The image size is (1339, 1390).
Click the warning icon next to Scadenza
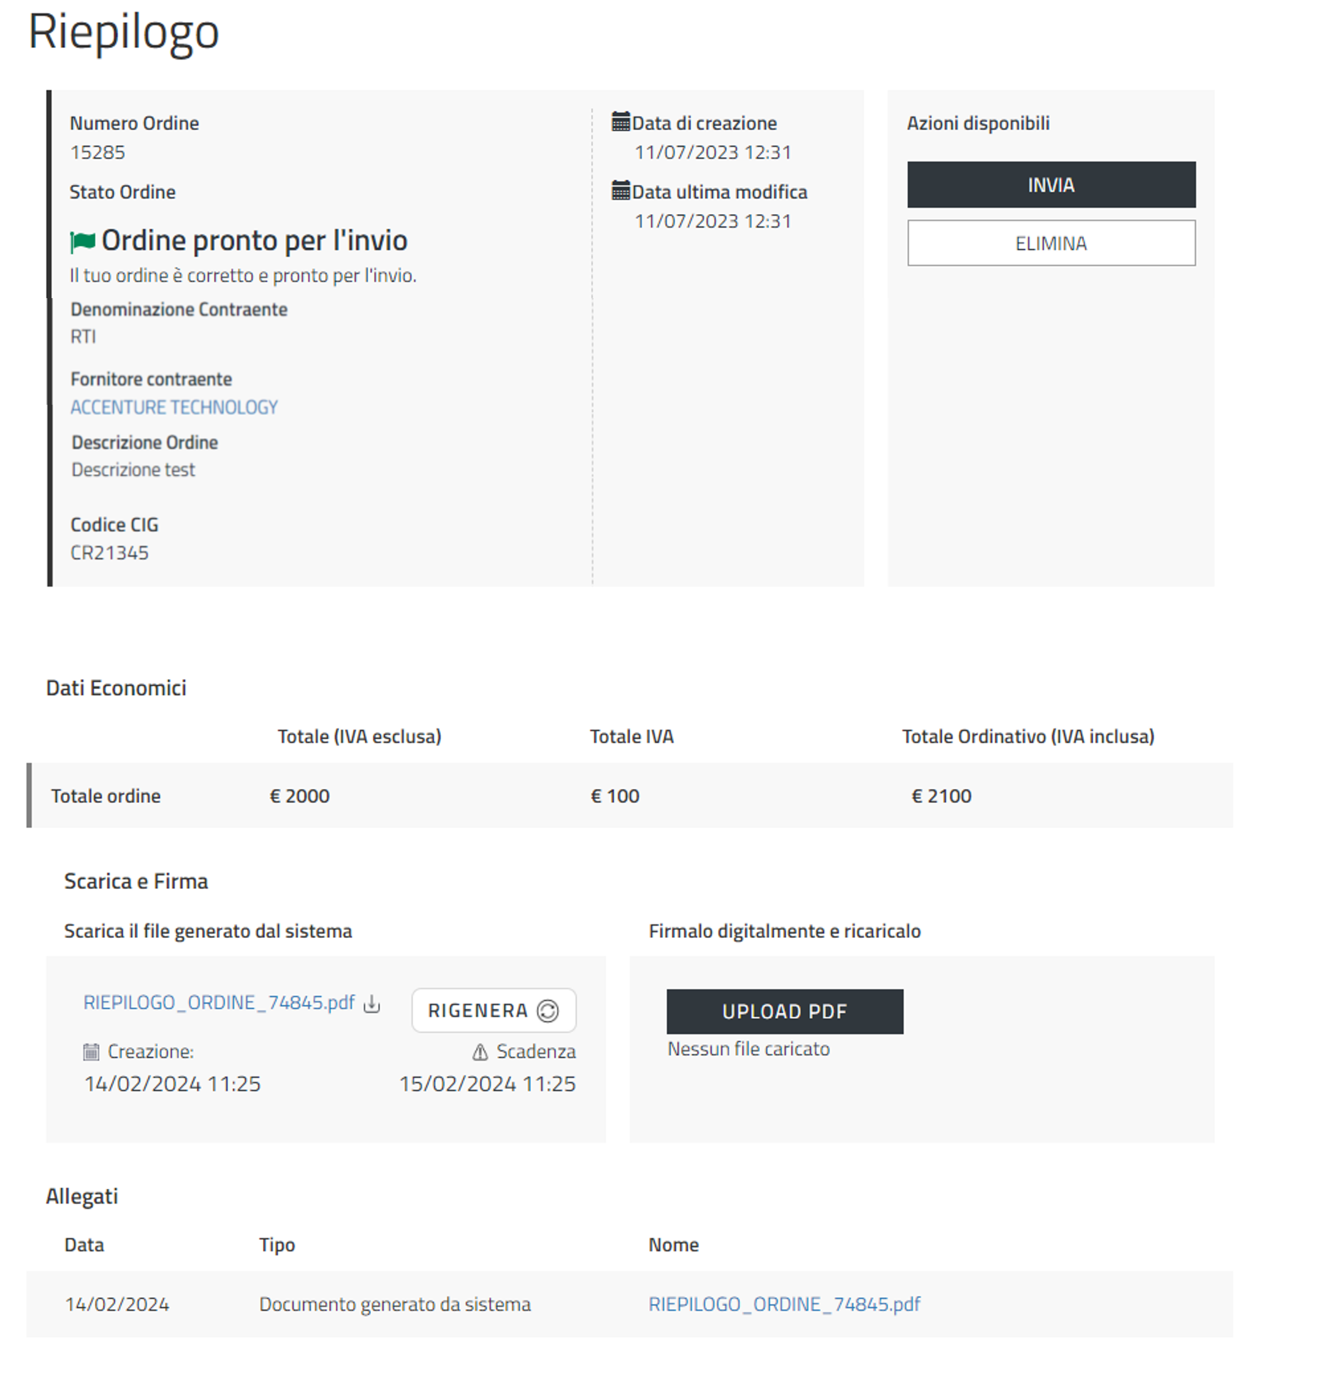point(480,1052)
